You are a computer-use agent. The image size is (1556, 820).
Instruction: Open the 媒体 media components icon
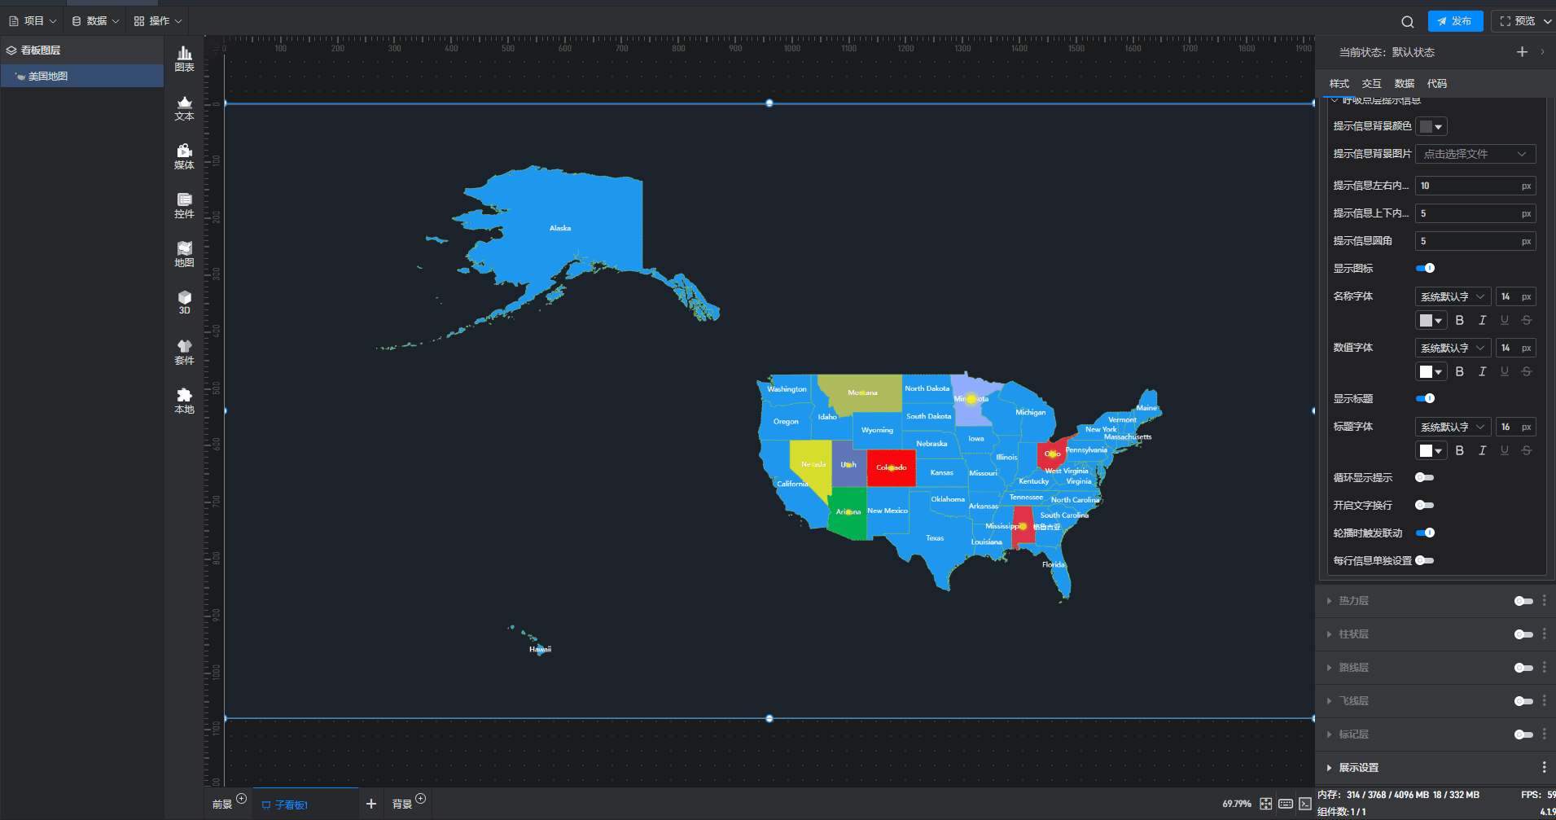coord(184,156)
